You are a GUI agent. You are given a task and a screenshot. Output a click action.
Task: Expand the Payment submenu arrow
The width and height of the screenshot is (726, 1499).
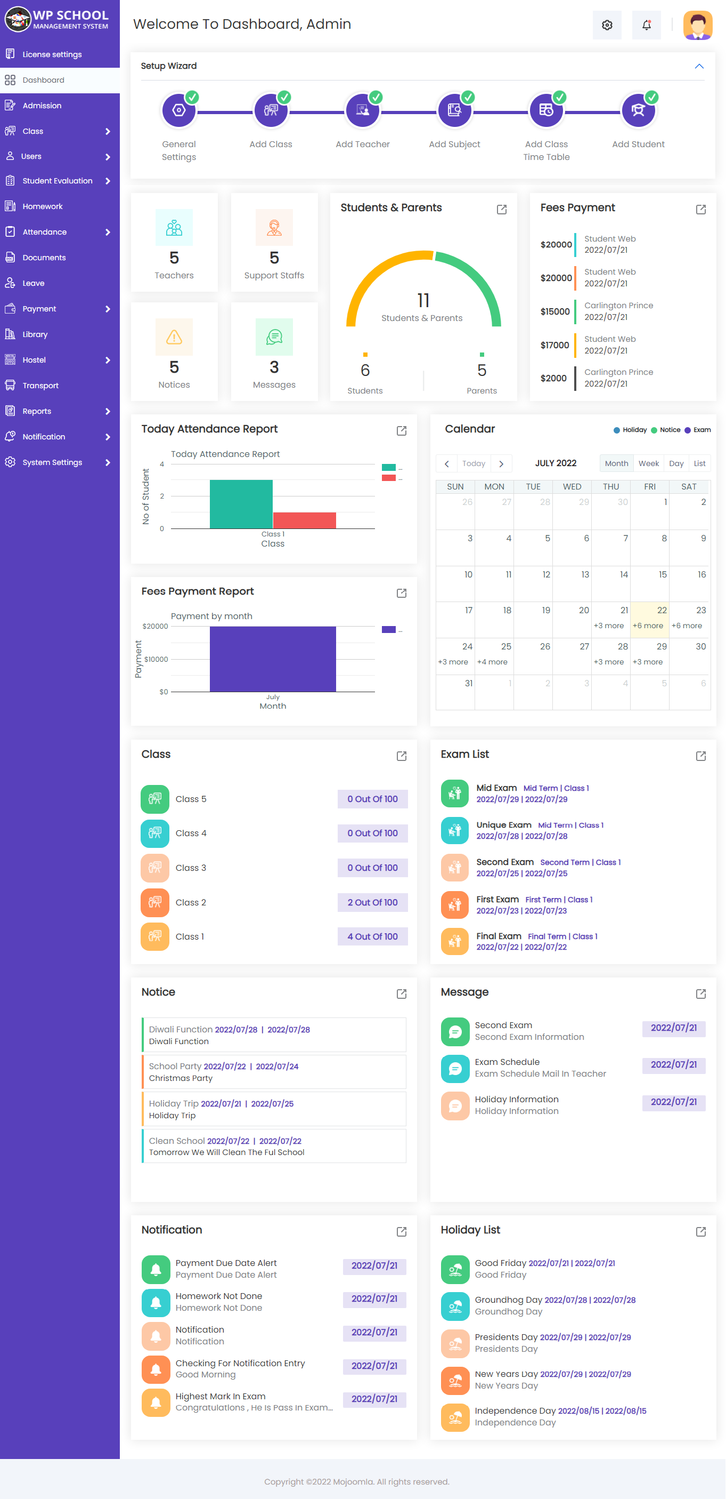point(108,309)
